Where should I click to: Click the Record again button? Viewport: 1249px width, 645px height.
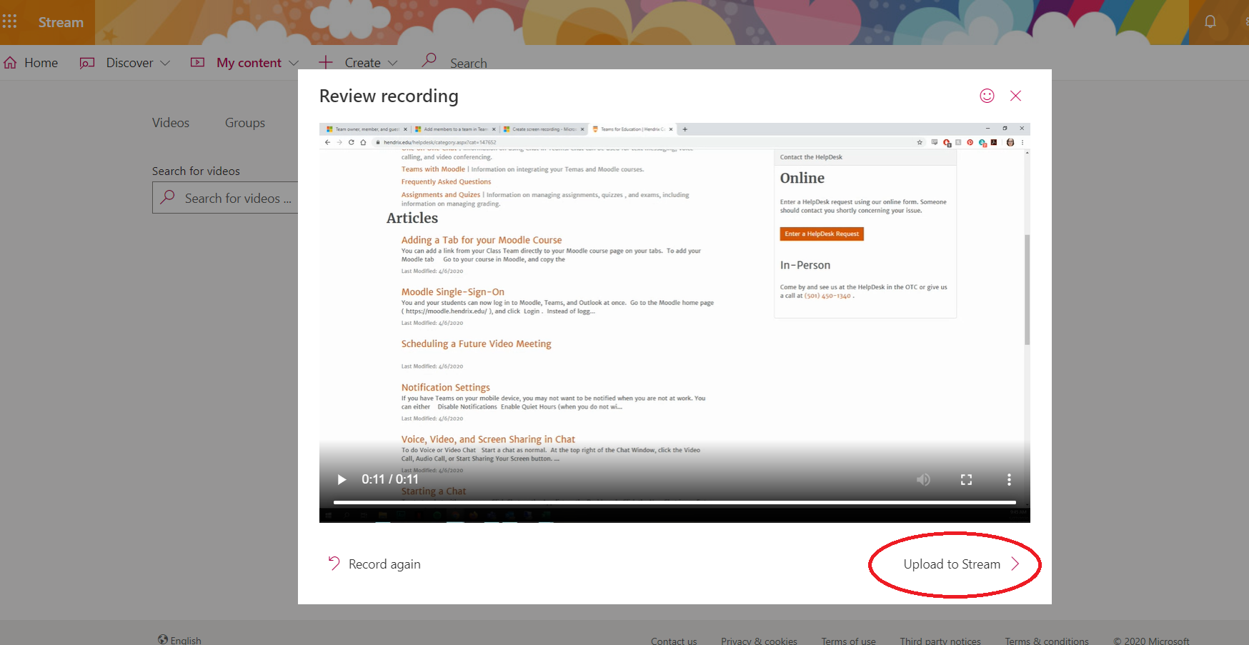374,564
